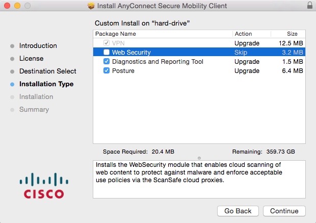Open the Destination Select step
The height and width of the screenshot is (223, 316).
click(47, 71)
